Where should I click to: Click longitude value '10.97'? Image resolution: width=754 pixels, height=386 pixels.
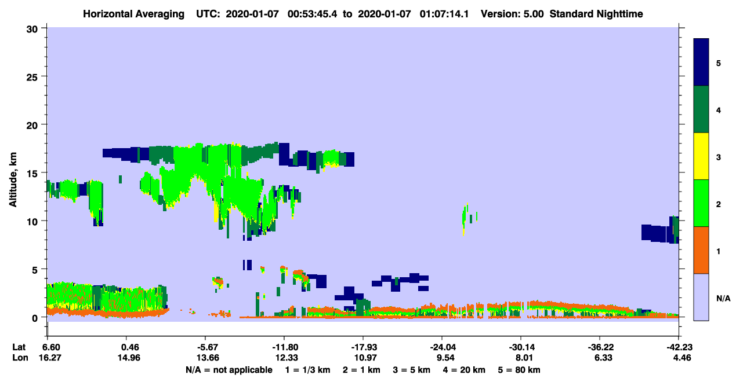click(x=367, y=358)
